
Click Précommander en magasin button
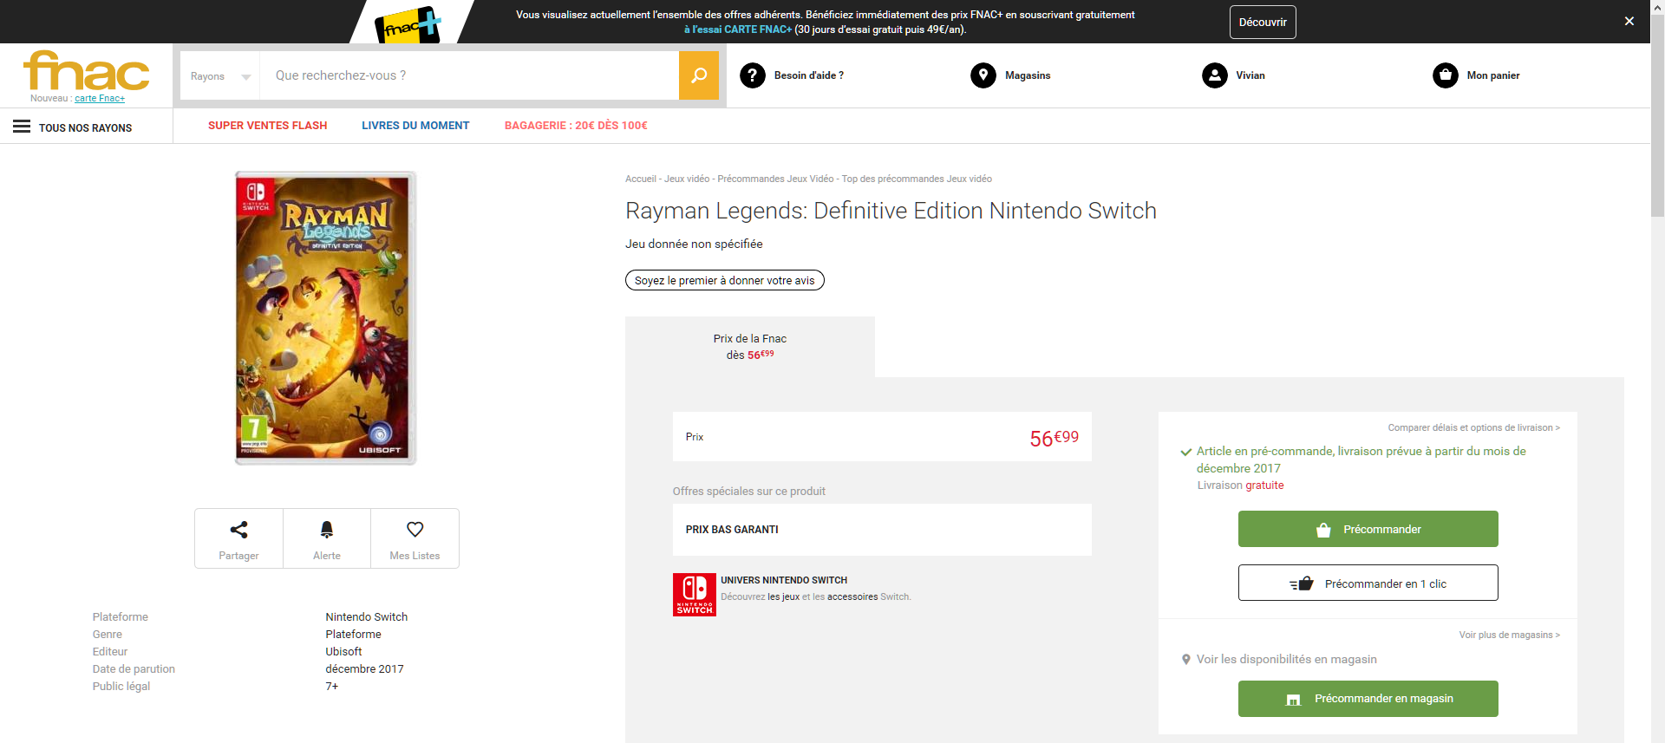click(x=1368, y=699)
